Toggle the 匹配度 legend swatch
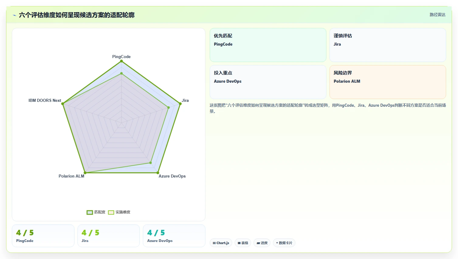 pos(90,212)
